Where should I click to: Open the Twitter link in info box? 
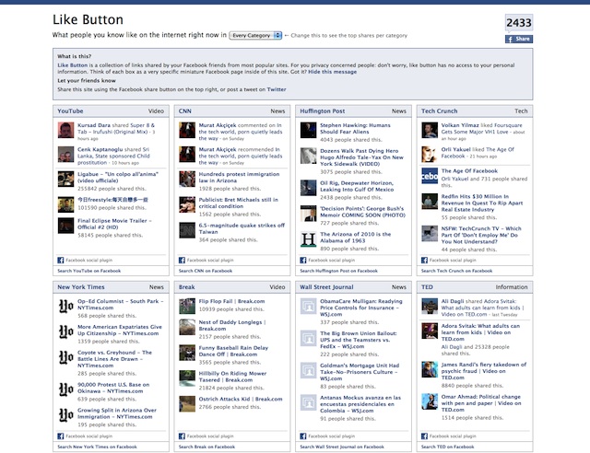point(277,89)
